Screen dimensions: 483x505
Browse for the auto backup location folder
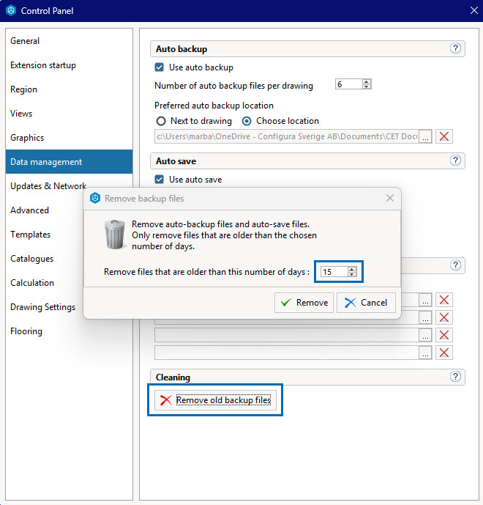click(x=425, y=136)
